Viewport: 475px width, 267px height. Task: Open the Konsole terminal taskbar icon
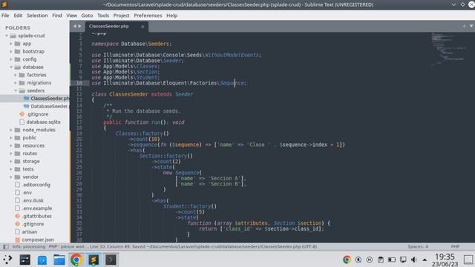click(111, 260)
